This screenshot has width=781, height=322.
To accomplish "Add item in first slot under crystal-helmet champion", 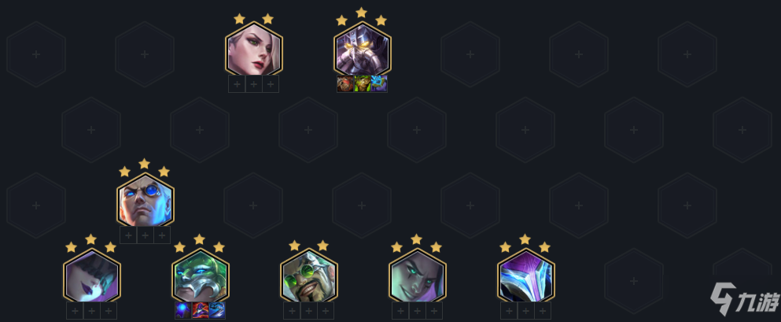I will (509, 311).
